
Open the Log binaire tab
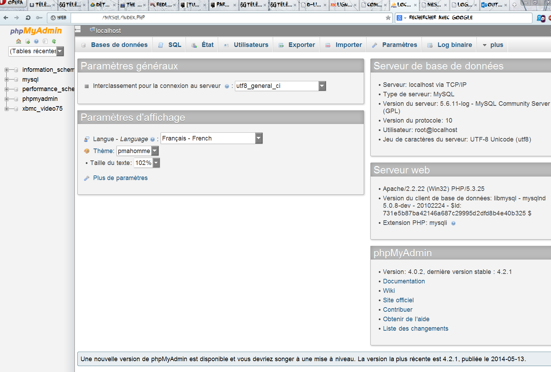[450, 45]
